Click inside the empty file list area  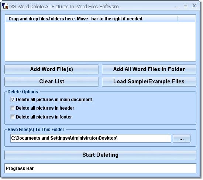pyautogui.click(x=100, y=41)
